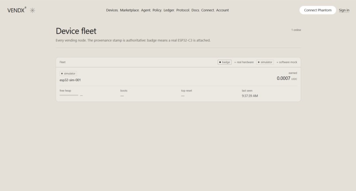The height and width of the screenshot is (191, 356).
Task: Click the free heap progress bar
Action: click(x=69, y=95)
